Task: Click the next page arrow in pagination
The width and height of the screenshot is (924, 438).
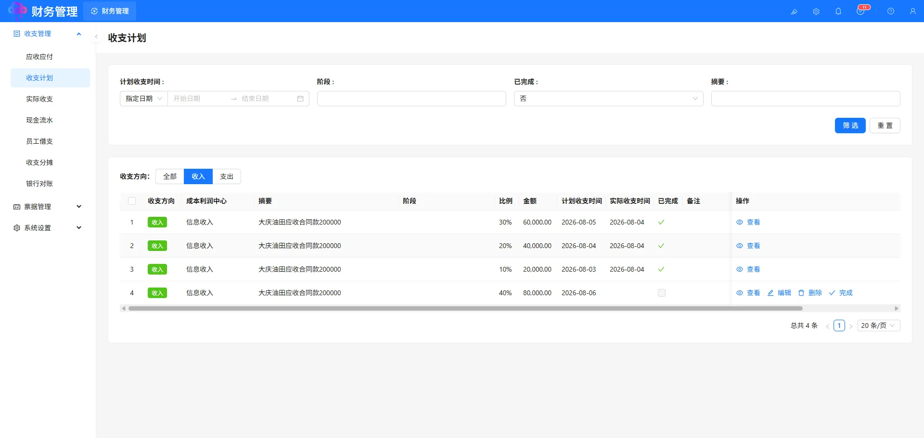Action: [x=851, y=326]
